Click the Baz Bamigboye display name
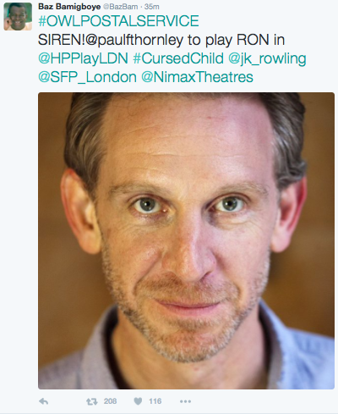Image resolution: width=338 pixels, height=414 pixels. (x=69, y=7)
